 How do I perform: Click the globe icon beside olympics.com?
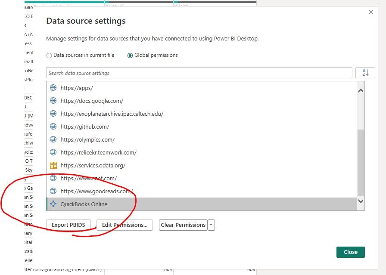(53, 139)
